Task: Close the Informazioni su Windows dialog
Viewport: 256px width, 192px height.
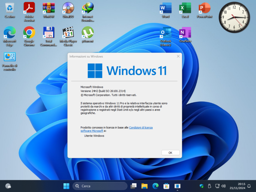Action: click(178, 56)
